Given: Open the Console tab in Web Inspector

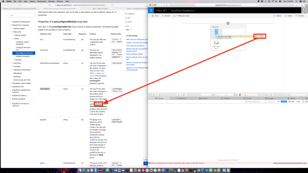Looking at the screenshot, I should click(159, 98).
